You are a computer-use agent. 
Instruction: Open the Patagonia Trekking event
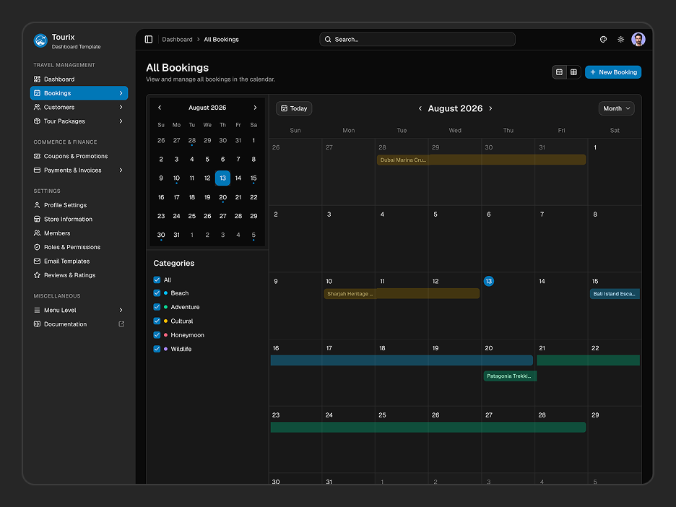(510, 376)
